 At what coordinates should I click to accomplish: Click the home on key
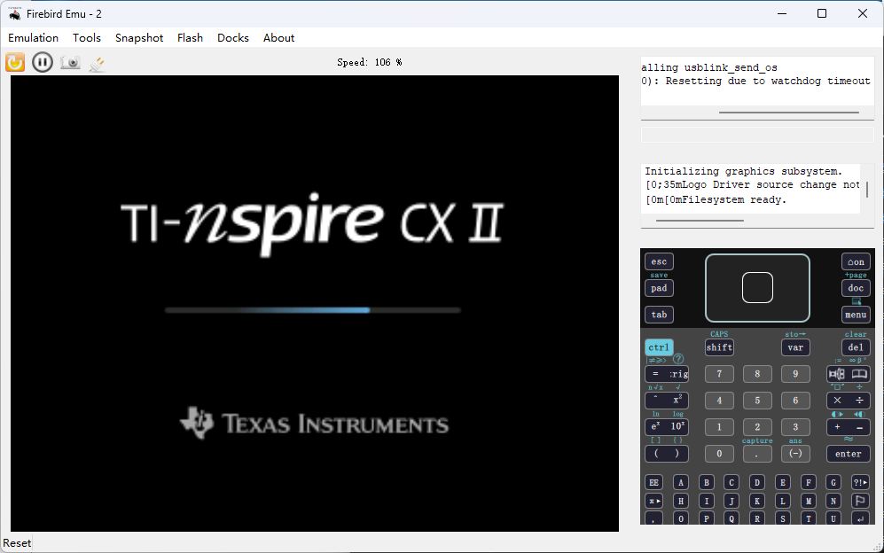(x=856, y=261)
